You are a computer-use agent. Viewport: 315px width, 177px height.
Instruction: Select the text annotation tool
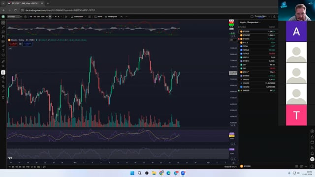(x=3, y=51)
